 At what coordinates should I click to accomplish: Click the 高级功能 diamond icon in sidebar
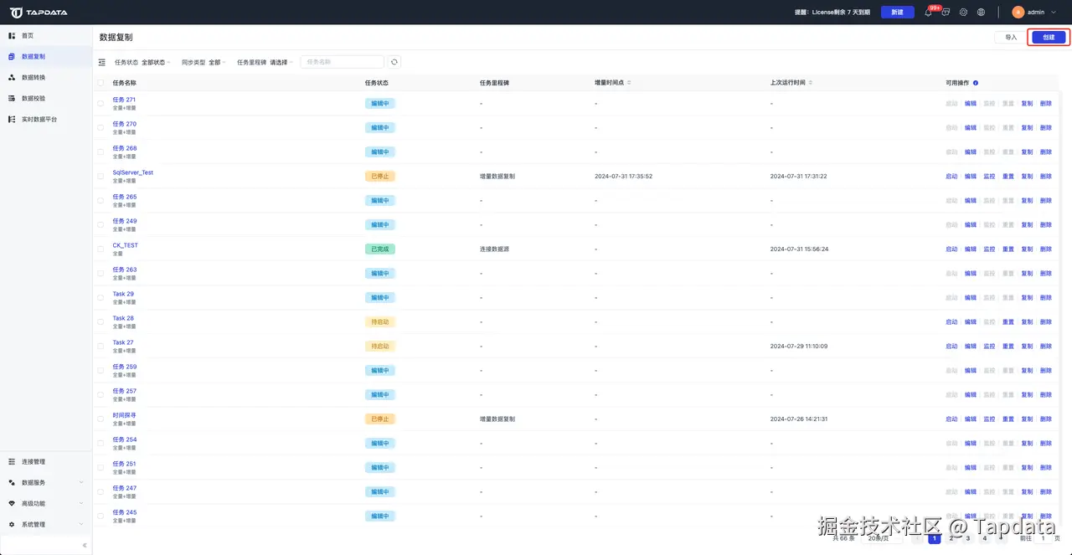[12, 504]
